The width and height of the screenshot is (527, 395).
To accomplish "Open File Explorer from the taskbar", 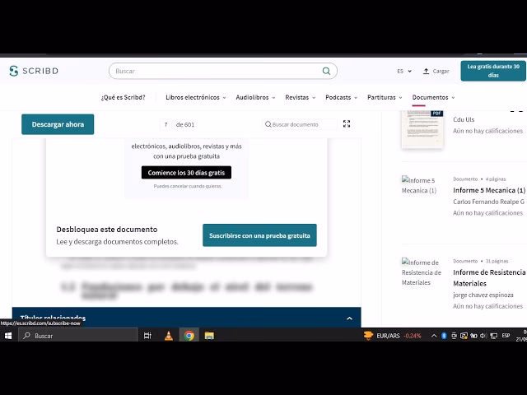I will point(209,336).
